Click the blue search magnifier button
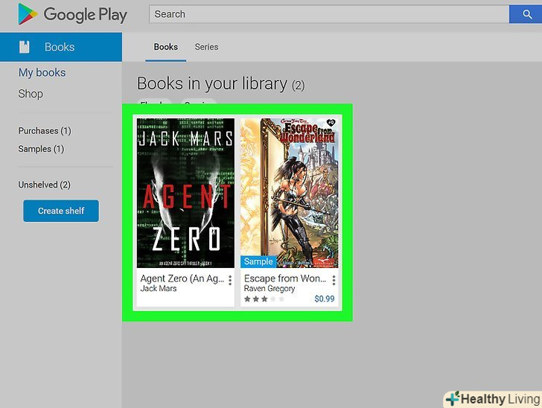Viewport: 542px width, 408px height. point(526,14)
